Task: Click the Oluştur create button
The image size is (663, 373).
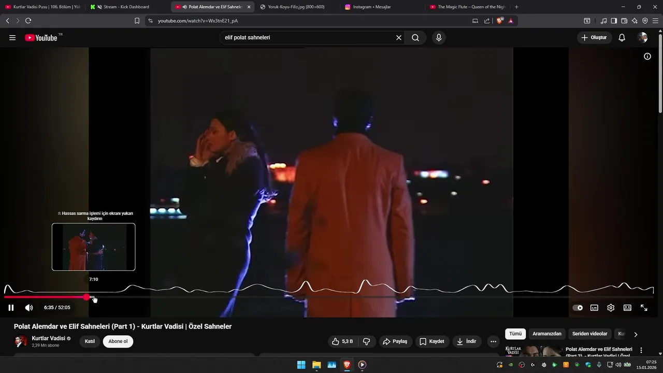Action: coord(594,38)
